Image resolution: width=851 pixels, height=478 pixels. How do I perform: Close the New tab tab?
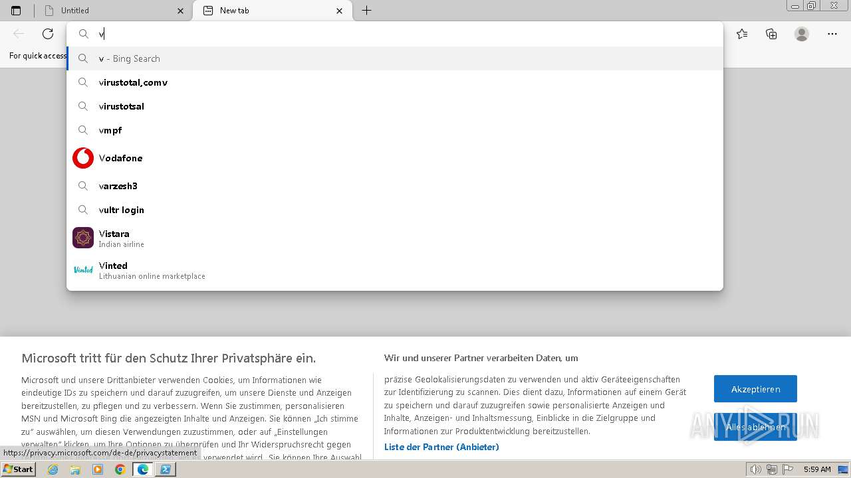tap(340, 11)
